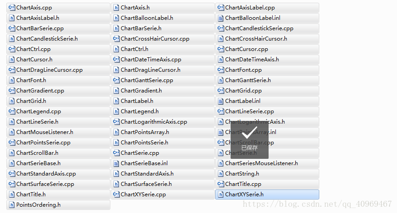
Task: Select the file ChartGanttSerie.h
Action: pos(267,80)
